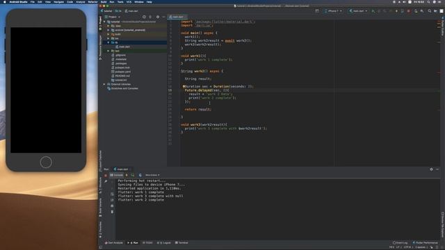The width and height of the screenshot is (445, 250).
Task: Click the macOS Spotlight search icon
Action: coord(428,2)
